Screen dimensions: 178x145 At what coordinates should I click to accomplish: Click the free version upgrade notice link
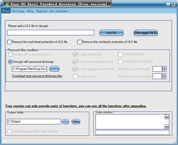pos(76,106)
